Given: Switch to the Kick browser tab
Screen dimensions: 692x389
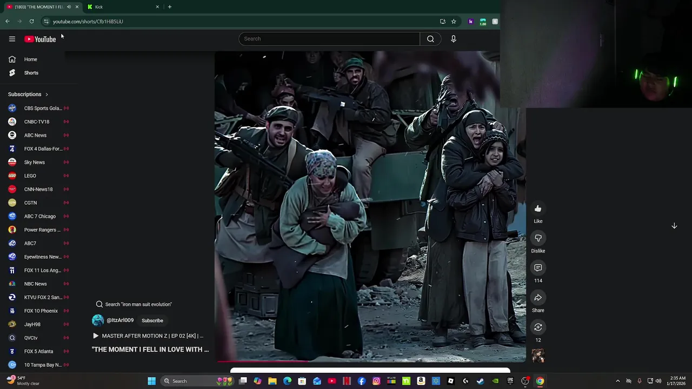Looking at the screenshot, I should click(123, 7).
